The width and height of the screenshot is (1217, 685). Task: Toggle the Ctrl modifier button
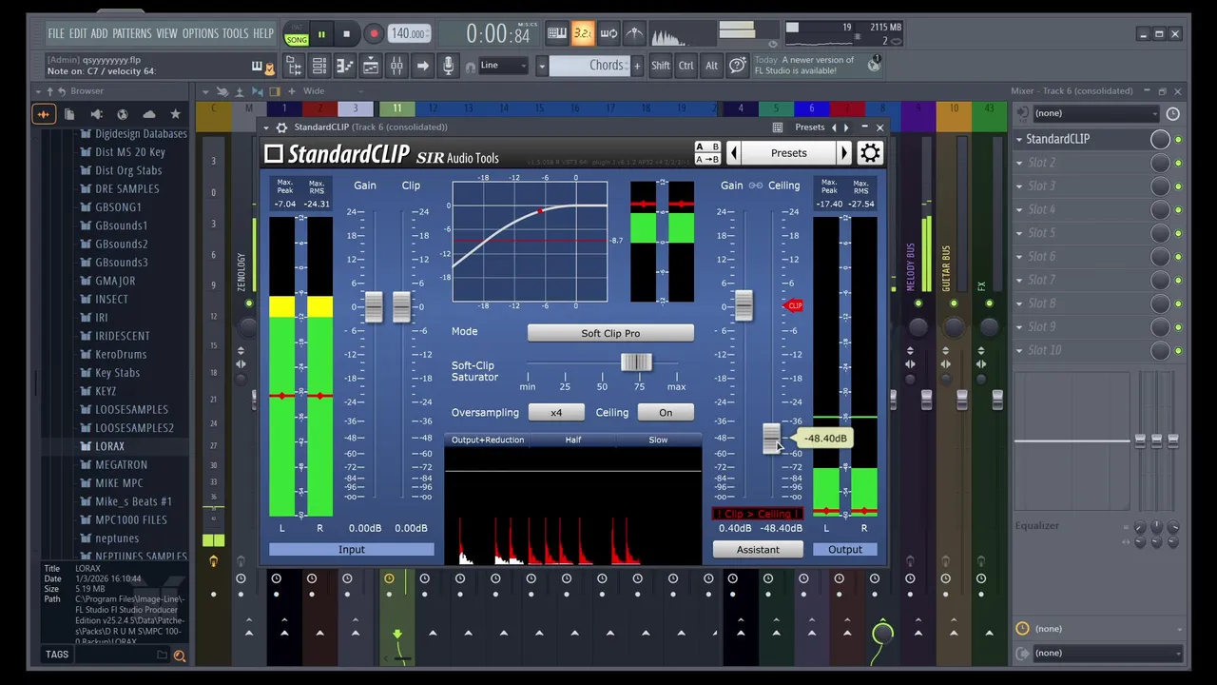coord(686,66)
